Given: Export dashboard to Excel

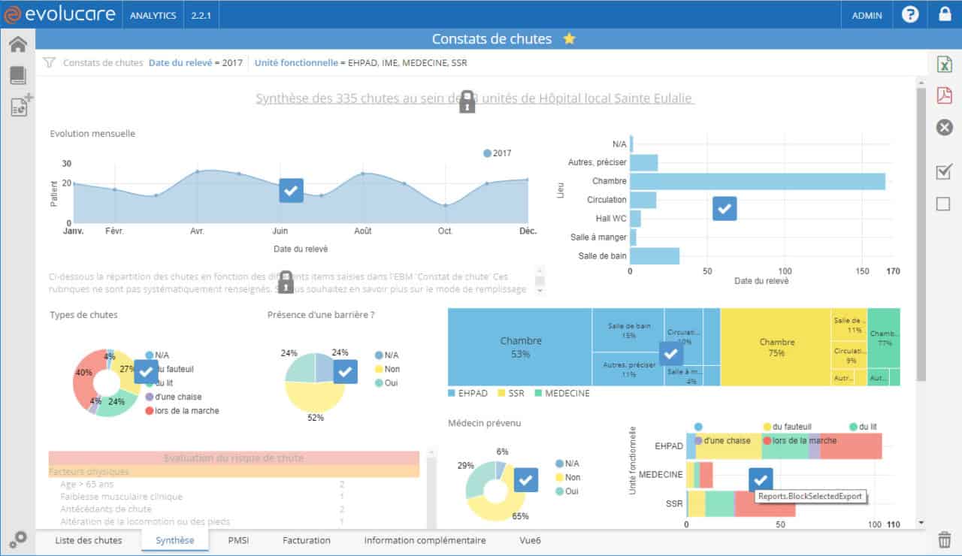Looking at the screenshot, I should [944, 65].
